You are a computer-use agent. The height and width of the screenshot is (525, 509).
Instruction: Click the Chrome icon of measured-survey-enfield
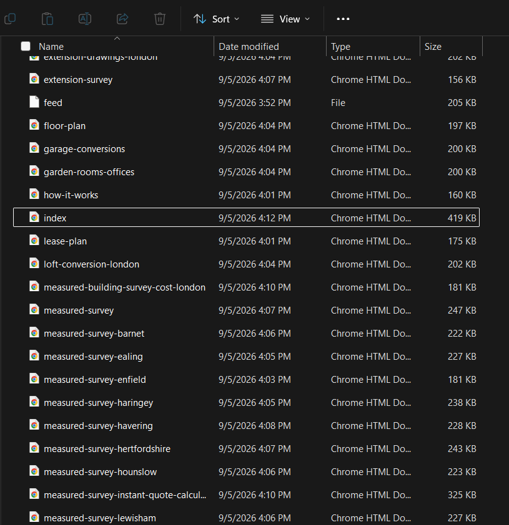(34, 379)
